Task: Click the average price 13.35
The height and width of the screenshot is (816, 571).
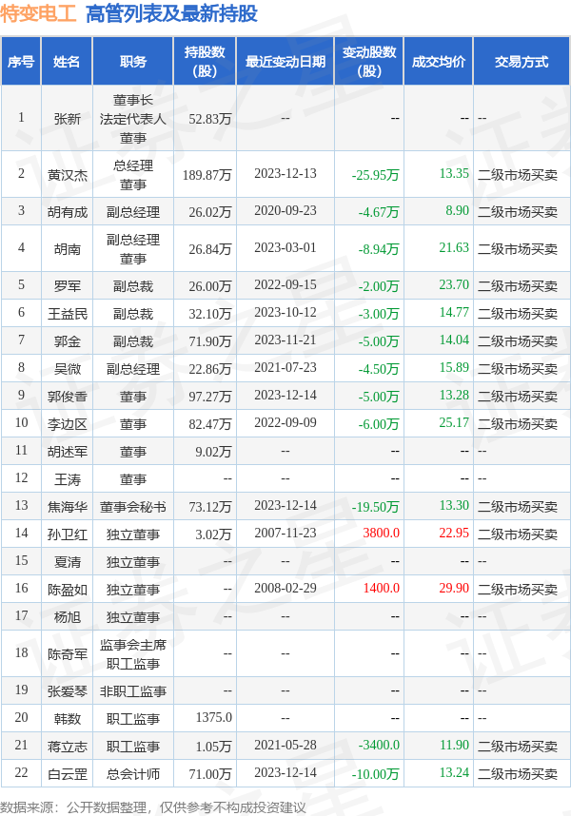Action: 454,173
